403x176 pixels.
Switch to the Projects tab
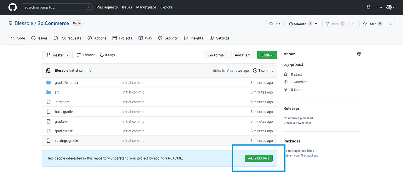click(x=122, y=38)
